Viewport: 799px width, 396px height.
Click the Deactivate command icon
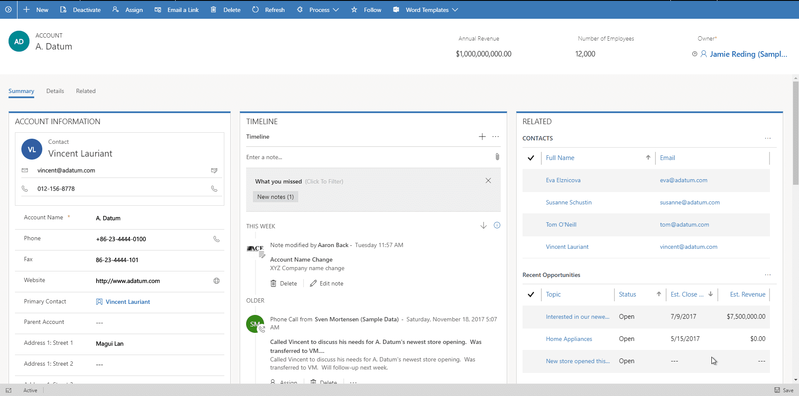[x=63, y=9]
